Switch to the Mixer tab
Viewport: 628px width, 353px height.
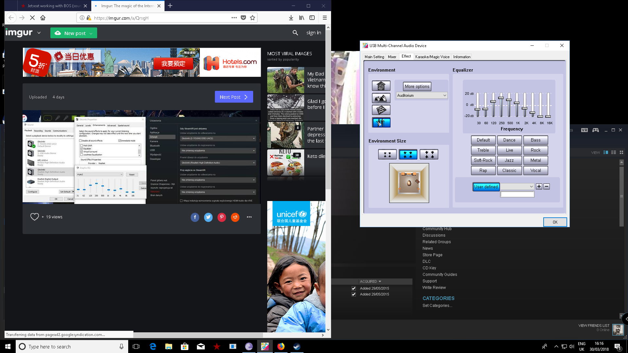point(392,57)
